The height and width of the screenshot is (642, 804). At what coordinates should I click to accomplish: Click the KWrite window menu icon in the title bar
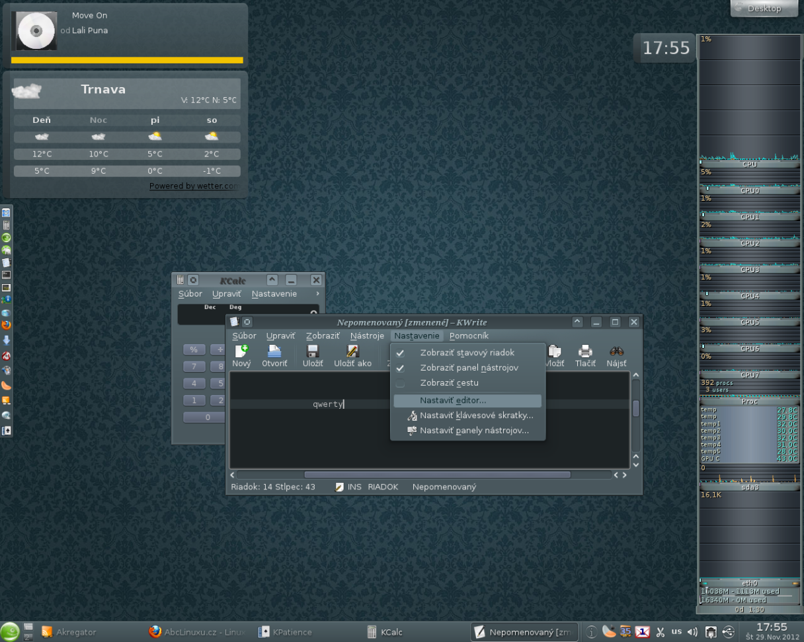[x=234, y=322]
